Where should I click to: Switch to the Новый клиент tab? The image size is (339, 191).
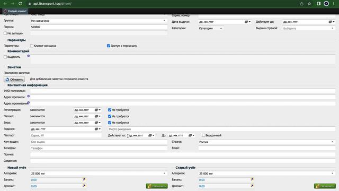[x=15, y=11]
